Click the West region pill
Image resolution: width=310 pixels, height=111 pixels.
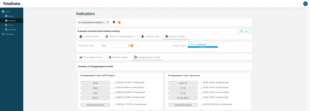point(95,88)
